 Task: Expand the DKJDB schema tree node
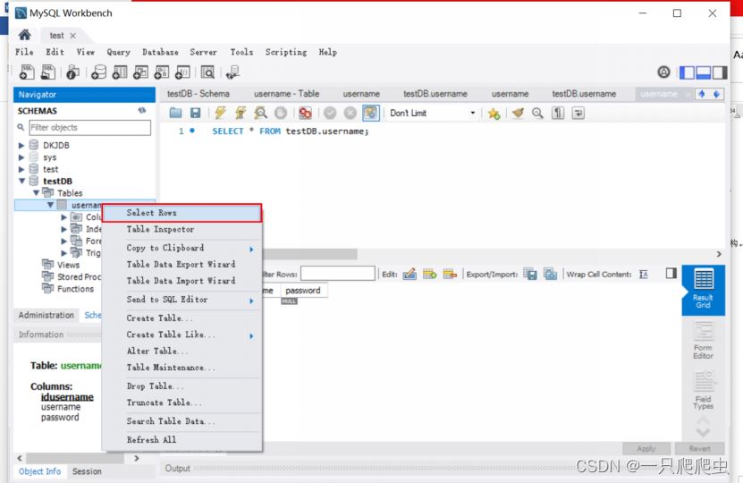click(x=22, y=145)
